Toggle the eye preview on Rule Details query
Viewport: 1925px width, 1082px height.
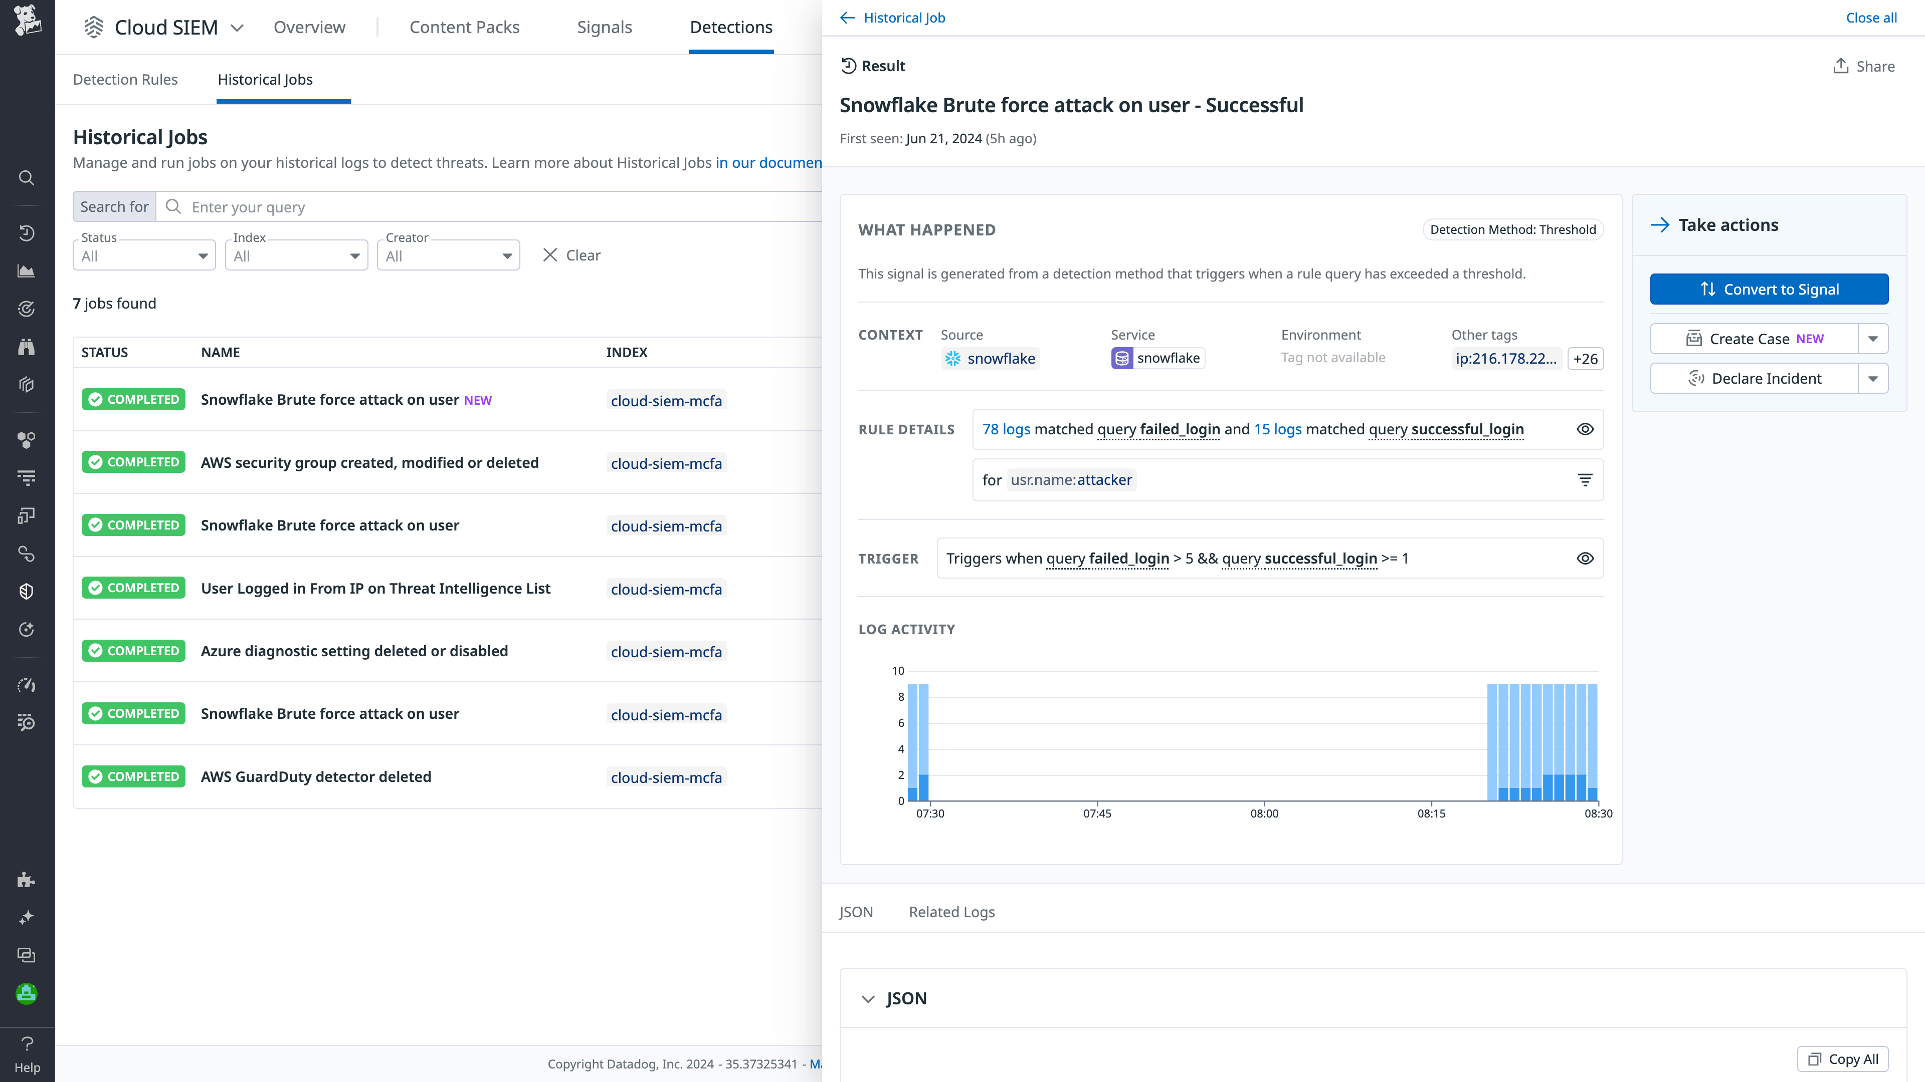(x=1586, y=429)
